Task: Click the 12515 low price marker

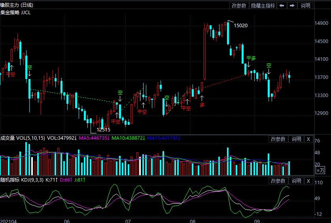Action: tap(103, 129)
